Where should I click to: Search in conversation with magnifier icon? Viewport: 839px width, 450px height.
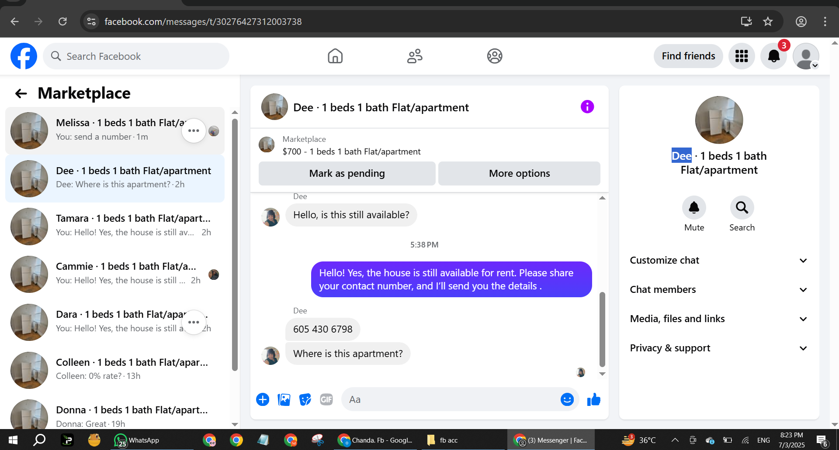click(x=742, y=207)
